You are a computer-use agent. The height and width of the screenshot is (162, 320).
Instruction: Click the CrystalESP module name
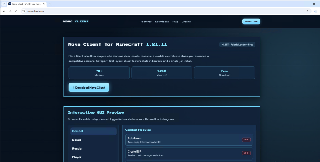[x=134, y=152]
